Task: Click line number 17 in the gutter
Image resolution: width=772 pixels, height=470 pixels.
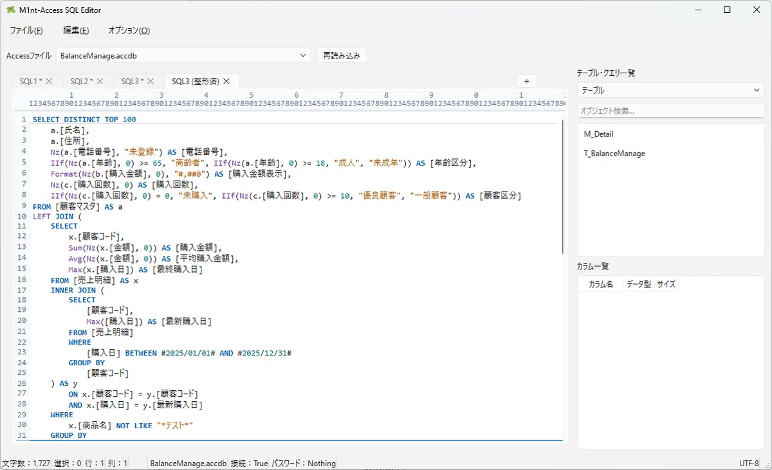Action: coord(23,290)
